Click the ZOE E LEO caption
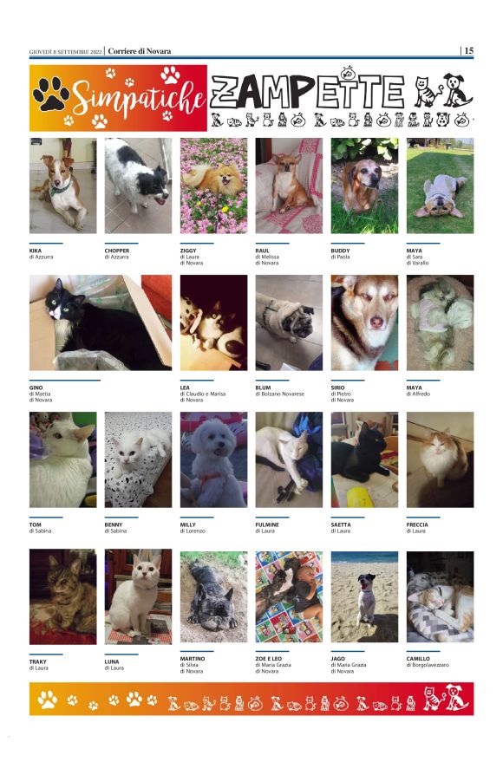The width and height of the screenshot is (503, 762). 269,659
